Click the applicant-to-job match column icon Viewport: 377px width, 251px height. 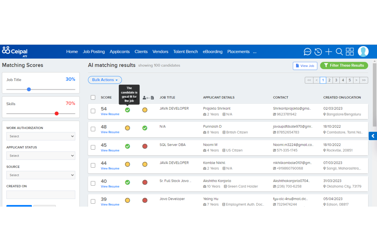(148, 98)
